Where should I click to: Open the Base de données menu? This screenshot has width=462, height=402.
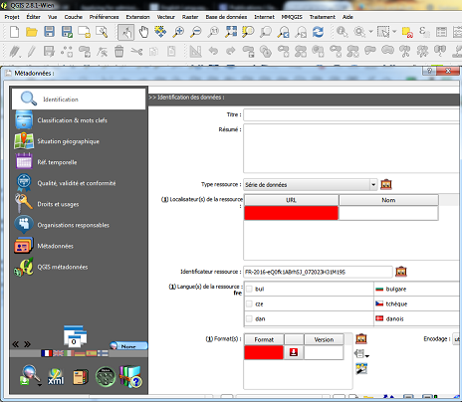tap(226, 17)
